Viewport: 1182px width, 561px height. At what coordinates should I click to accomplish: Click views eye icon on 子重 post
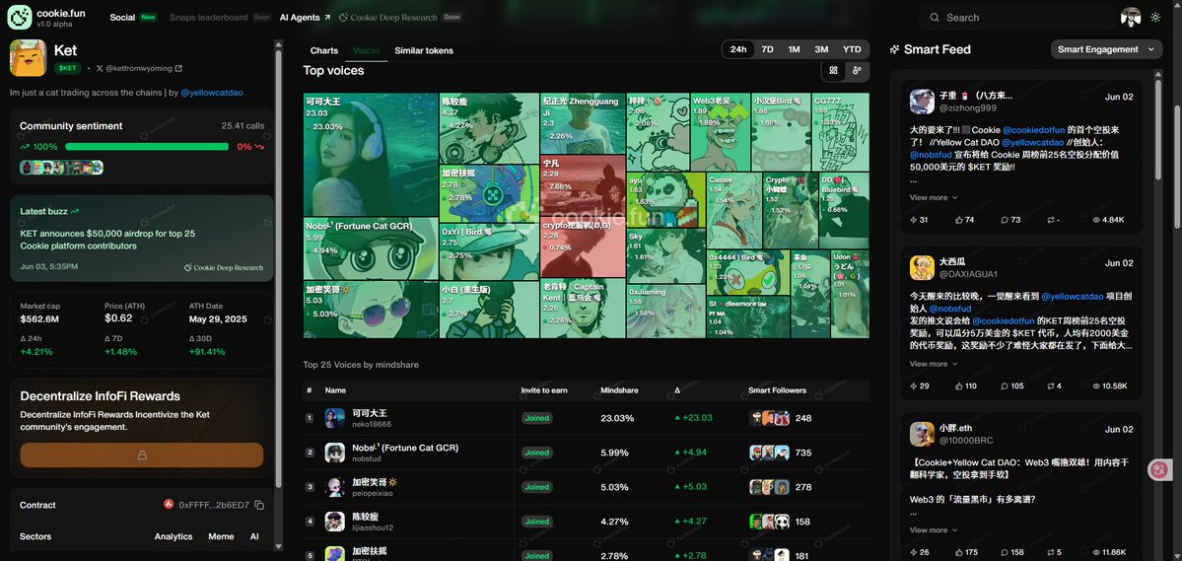[1097, 220]
